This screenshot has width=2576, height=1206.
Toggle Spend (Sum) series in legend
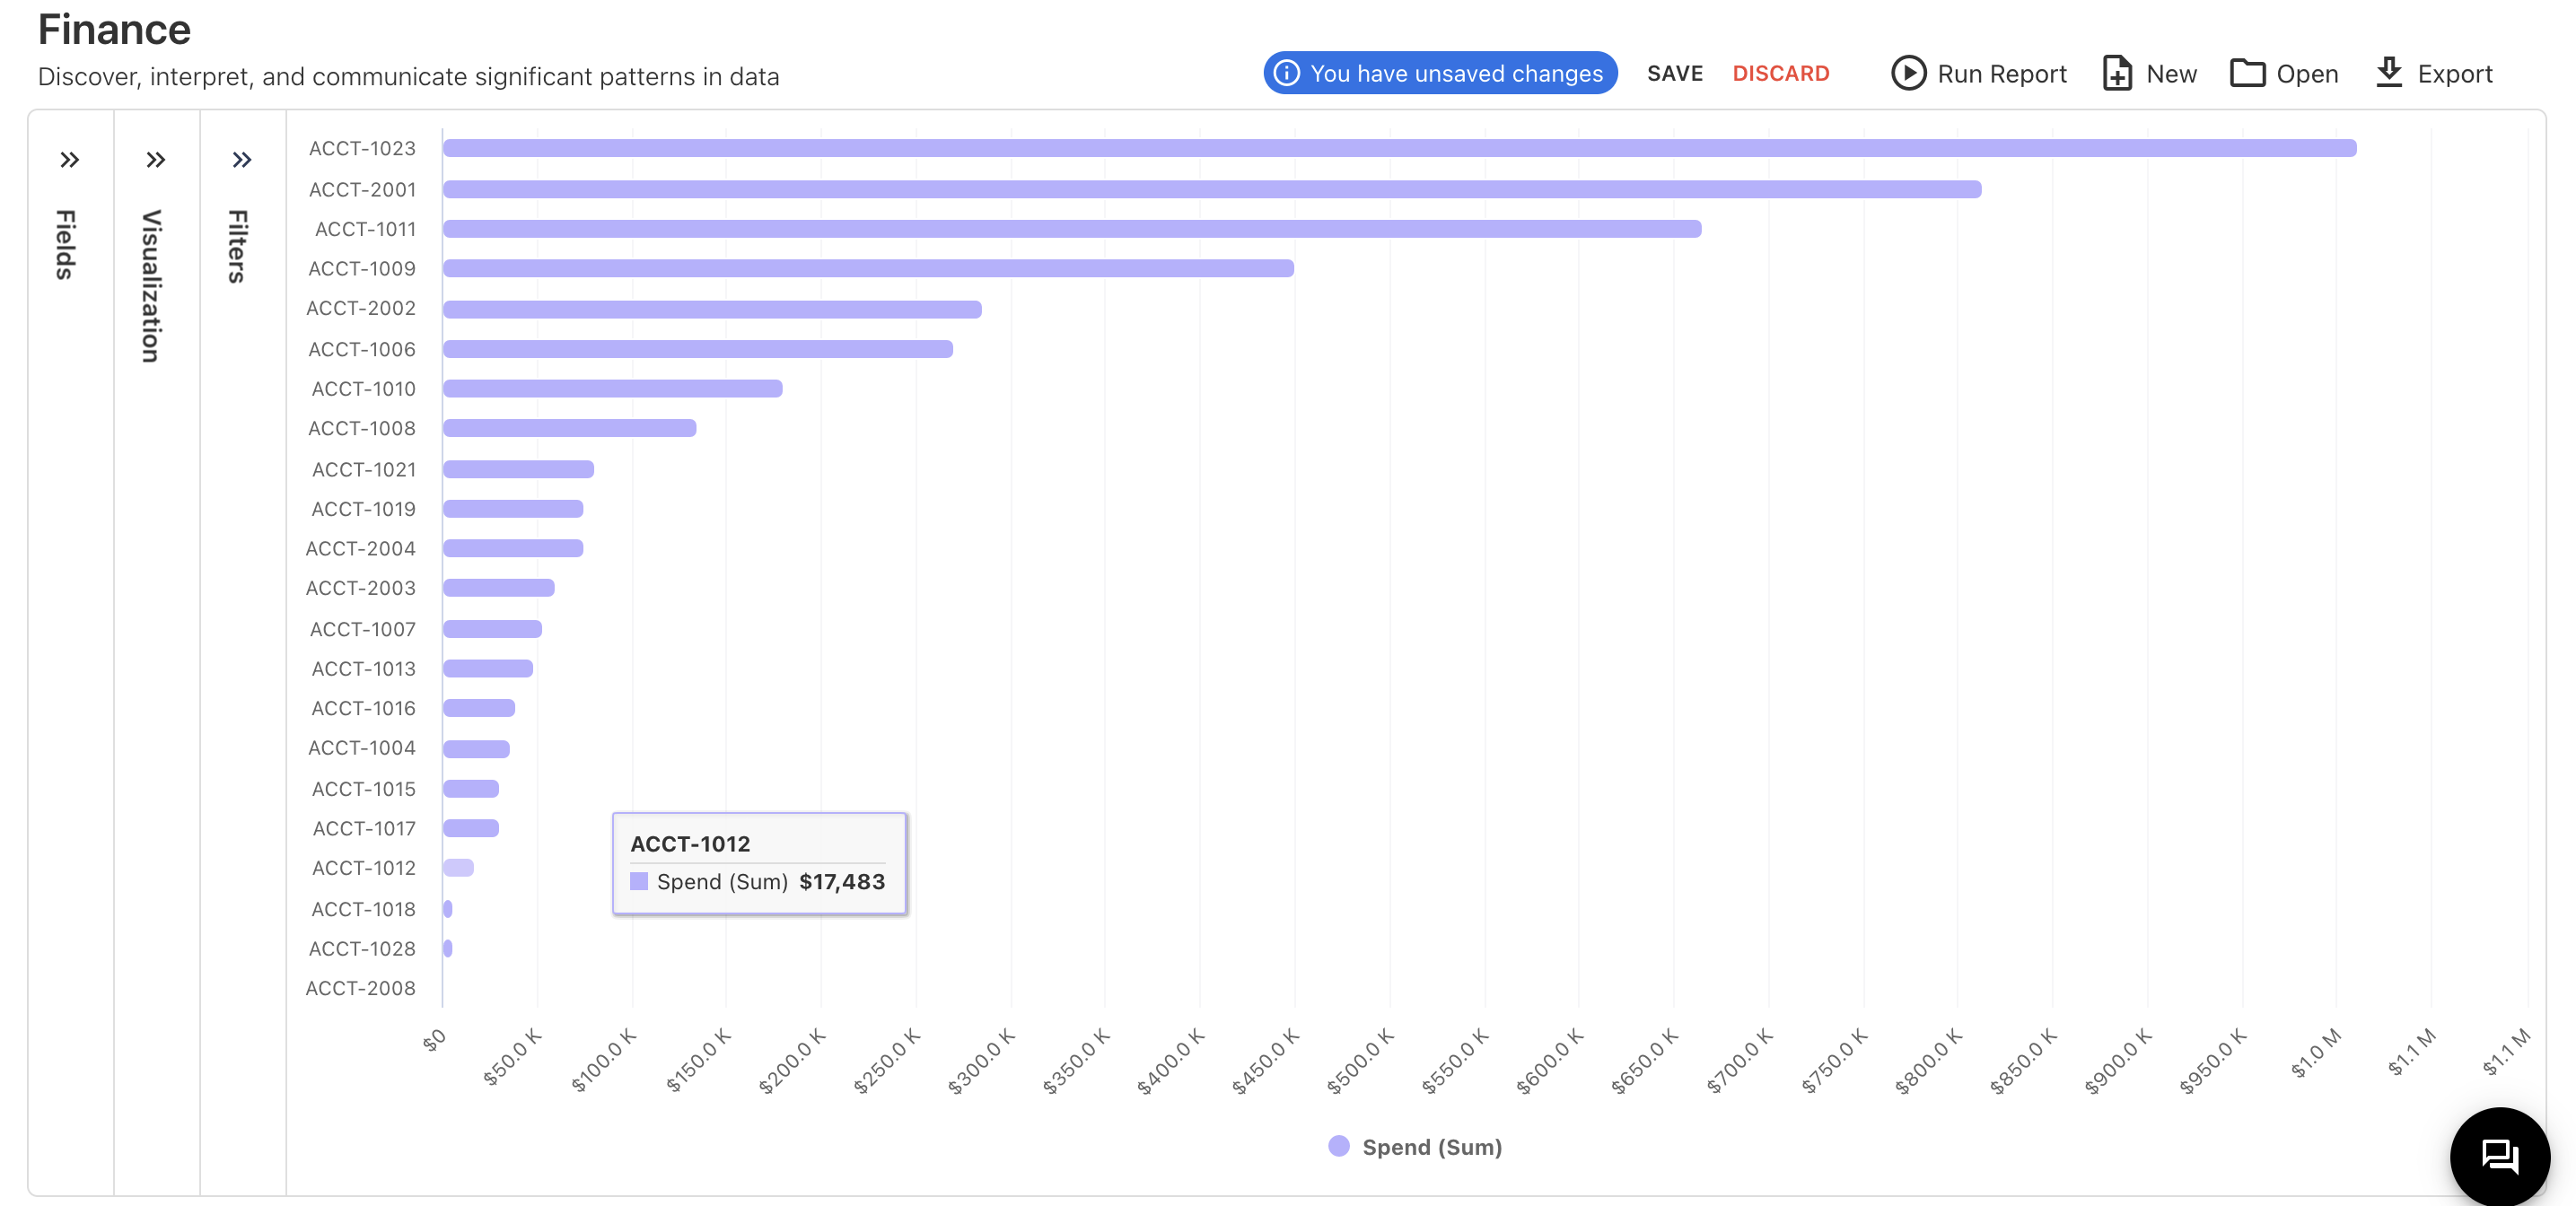click(1431, 1147)
